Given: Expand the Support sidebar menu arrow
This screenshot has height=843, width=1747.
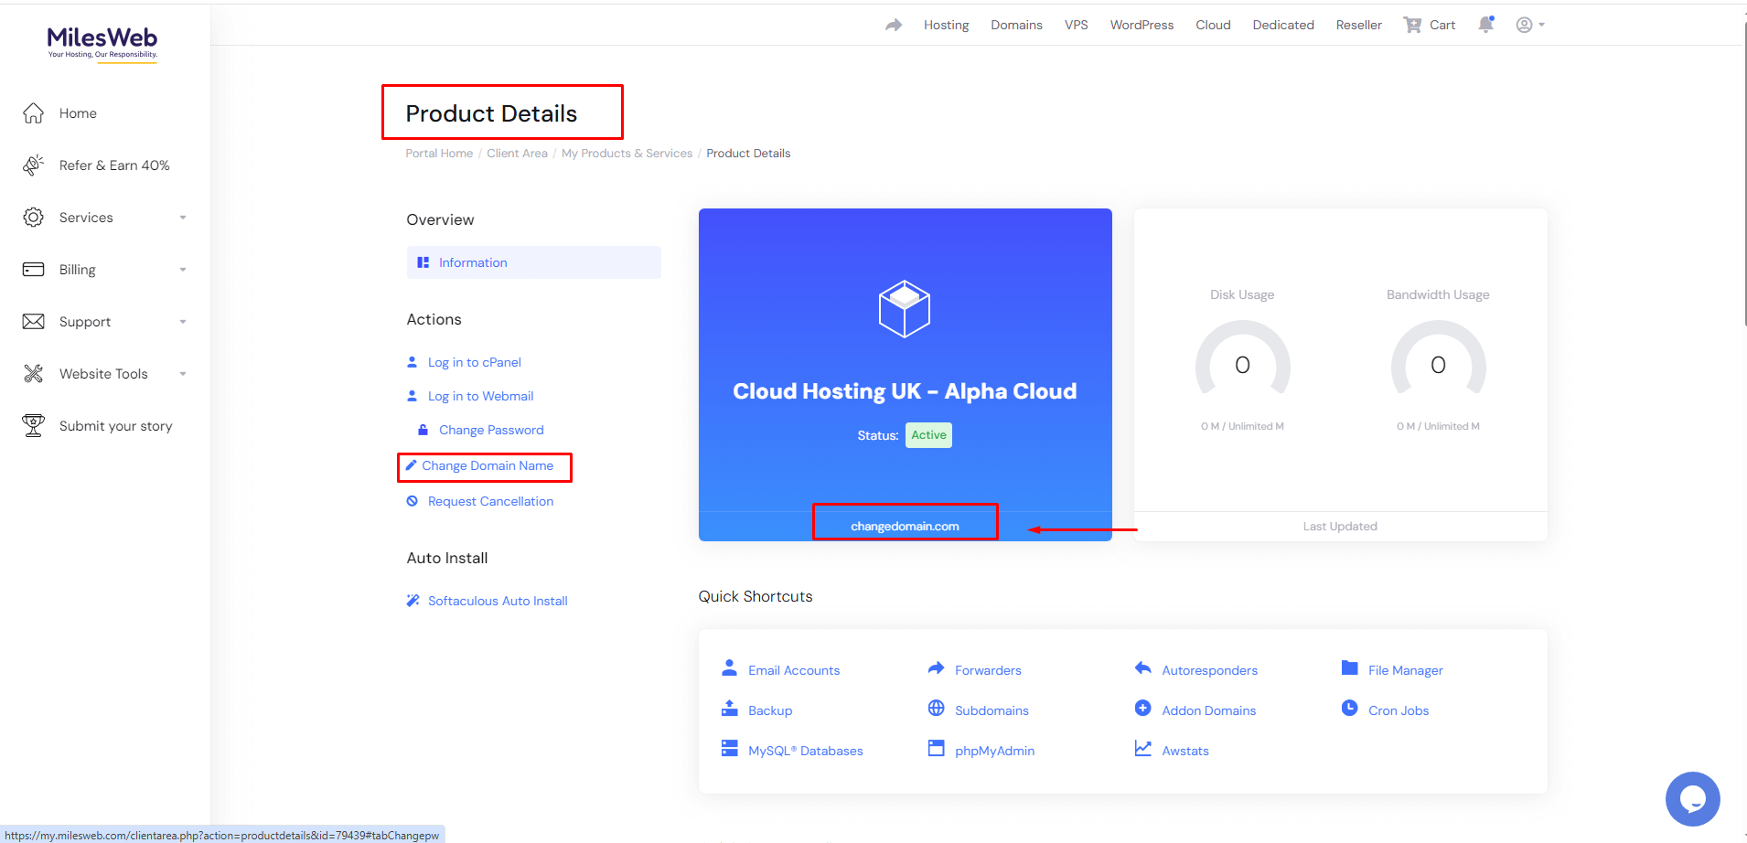Looking at the screenshot, I should 183,322.
